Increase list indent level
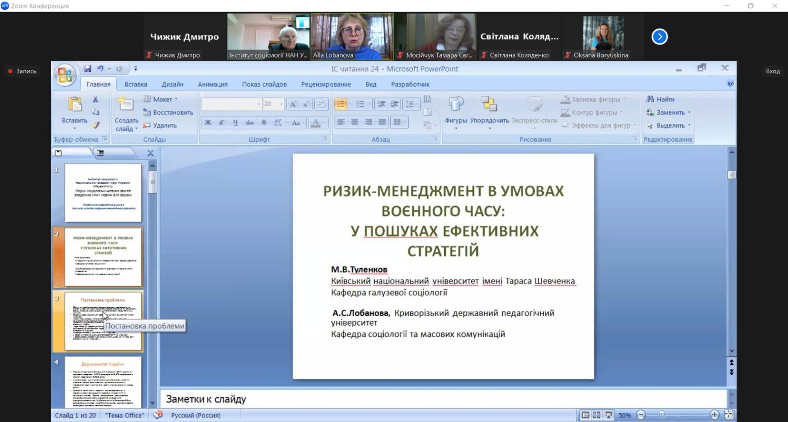 [x=394, y=104]
